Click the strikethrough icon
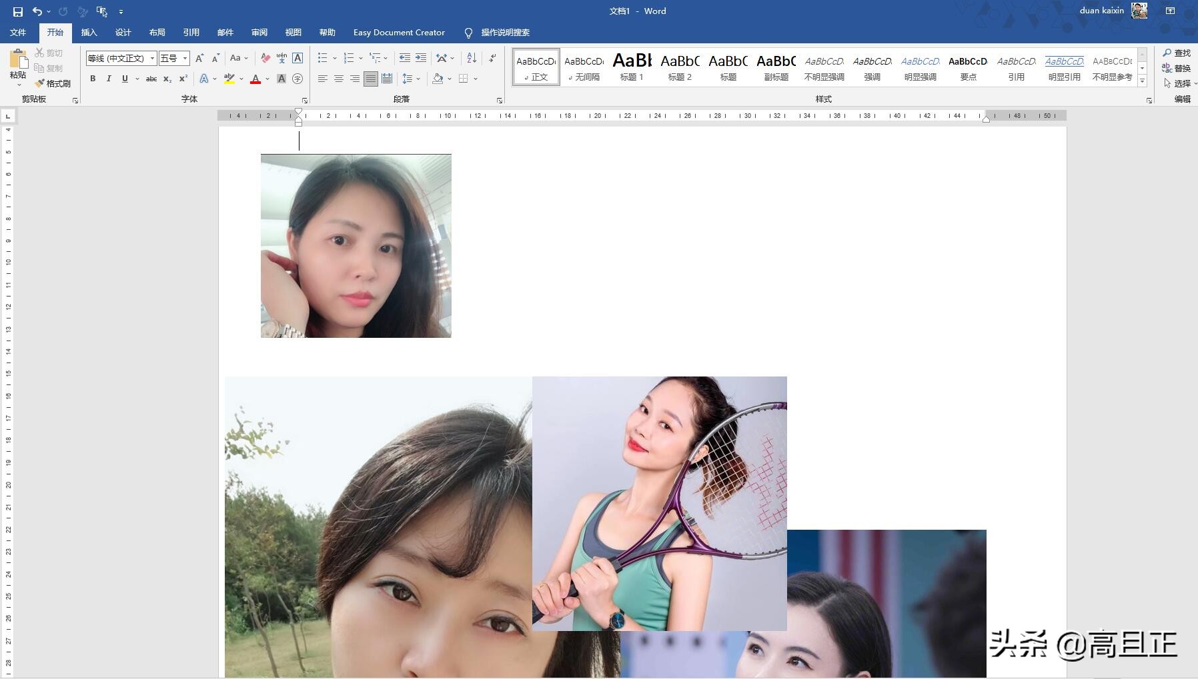Viewport: 1198px width, 679px height. (x=151, y=79)
